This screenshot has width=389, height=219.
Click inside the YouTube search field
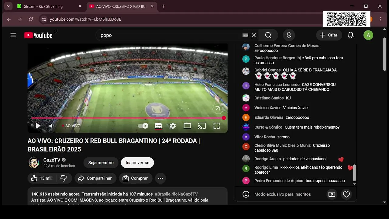click(x=170, y=35)
